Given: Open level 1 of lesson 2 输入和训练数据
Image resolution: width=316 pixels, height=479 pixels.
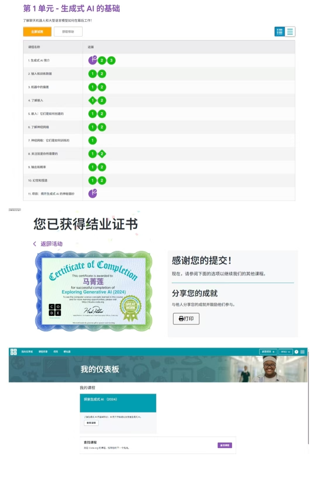Looking at the screenshot, I should click(92, 74).
